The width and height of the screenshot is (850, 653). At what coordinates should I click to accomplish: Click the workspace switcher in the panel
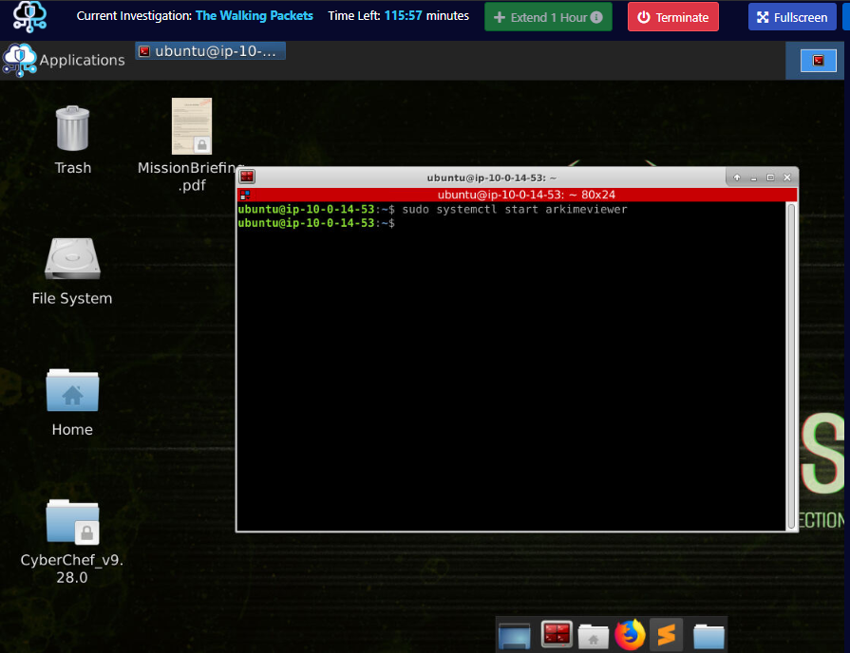pyautogui.click(x=818, y=60)
